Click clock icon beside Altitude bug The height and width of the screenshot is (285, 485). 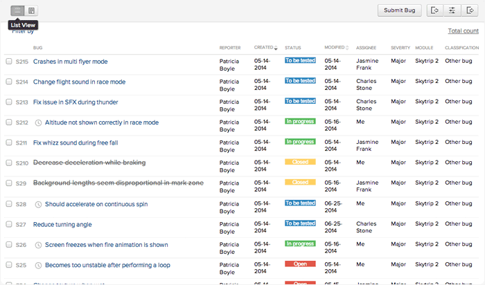tap(38, 122)
